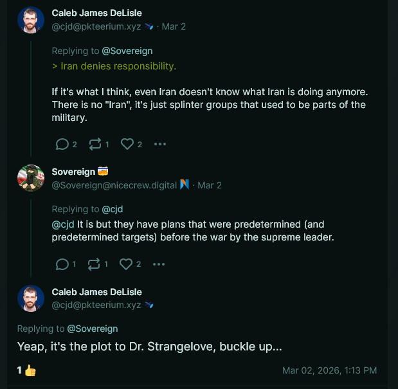Favorite Caleb's first post
The height and width of the screenshot is (389, 398).
pos(127,144)
